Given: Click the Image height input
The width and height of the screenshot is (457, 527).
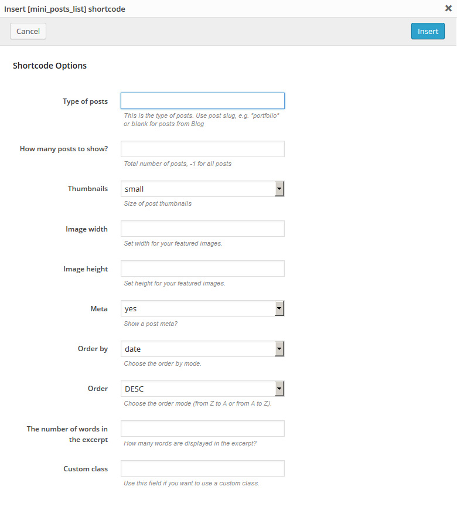Looking at the screenshot, I should 202,268.
